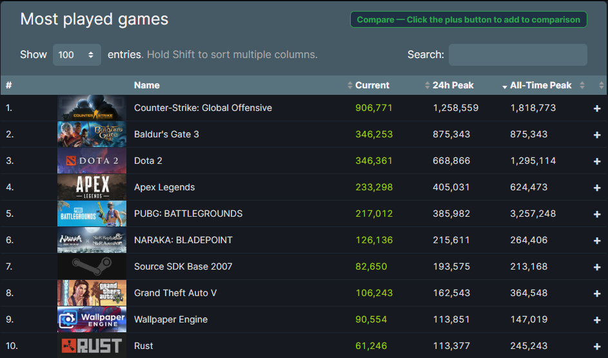The image size is (608, 358).
Task: Open Wallpaper Engine thumbnail
Action: pos(92,319)
